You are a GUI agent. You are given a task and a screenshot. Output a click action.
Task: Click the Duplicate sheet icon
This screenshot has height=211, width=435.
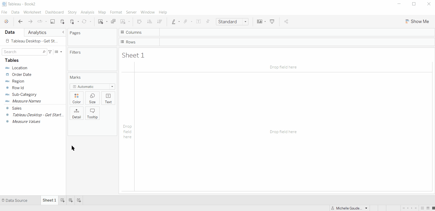(x=113, y=22)
